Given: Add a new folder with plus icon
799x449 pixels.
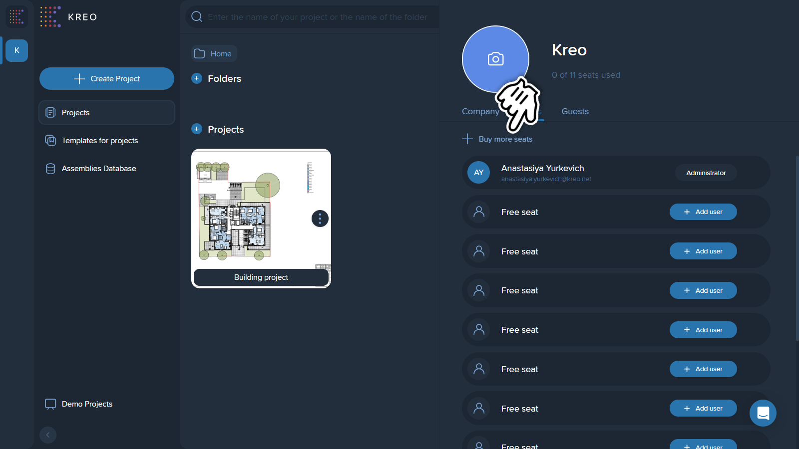Looking at the screenshot, I should coord(197,78).
